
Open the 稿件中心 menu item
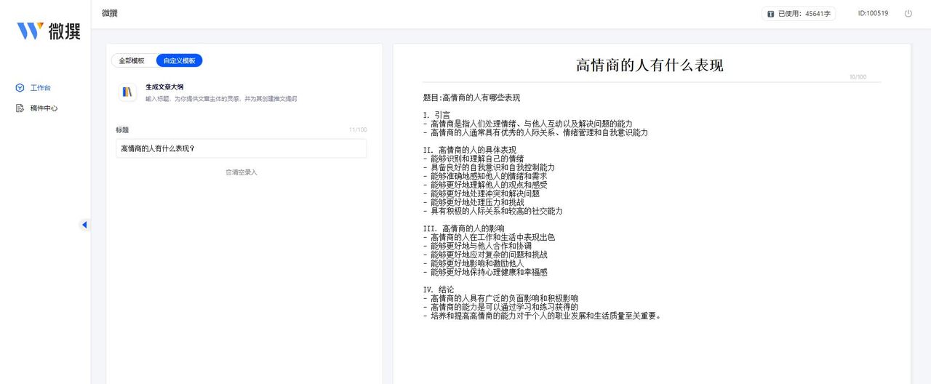45,108
